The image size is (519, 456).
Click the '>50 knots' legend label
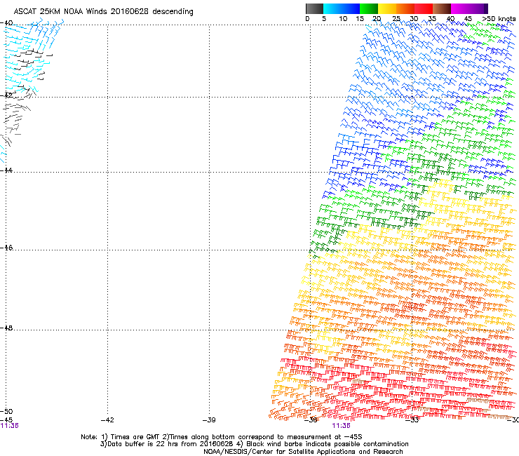(x=499, y=19)
